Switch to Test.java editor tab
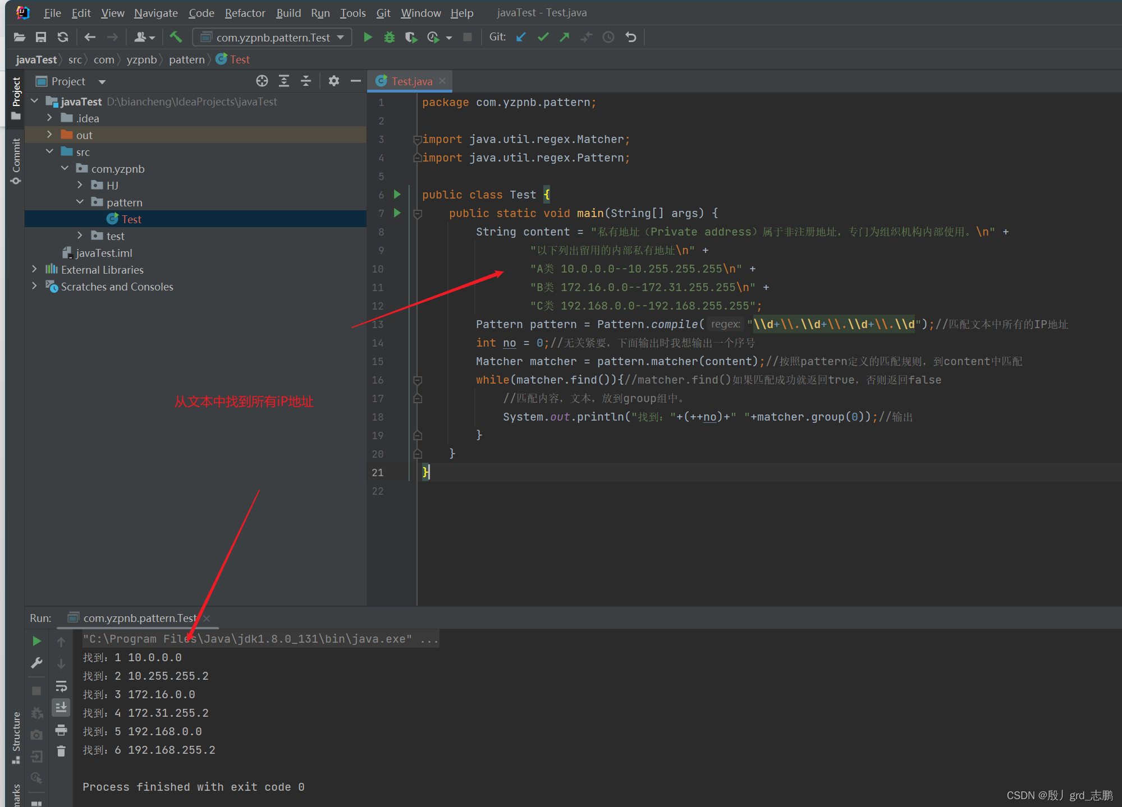1122x807 pixels. pos(411,81)
